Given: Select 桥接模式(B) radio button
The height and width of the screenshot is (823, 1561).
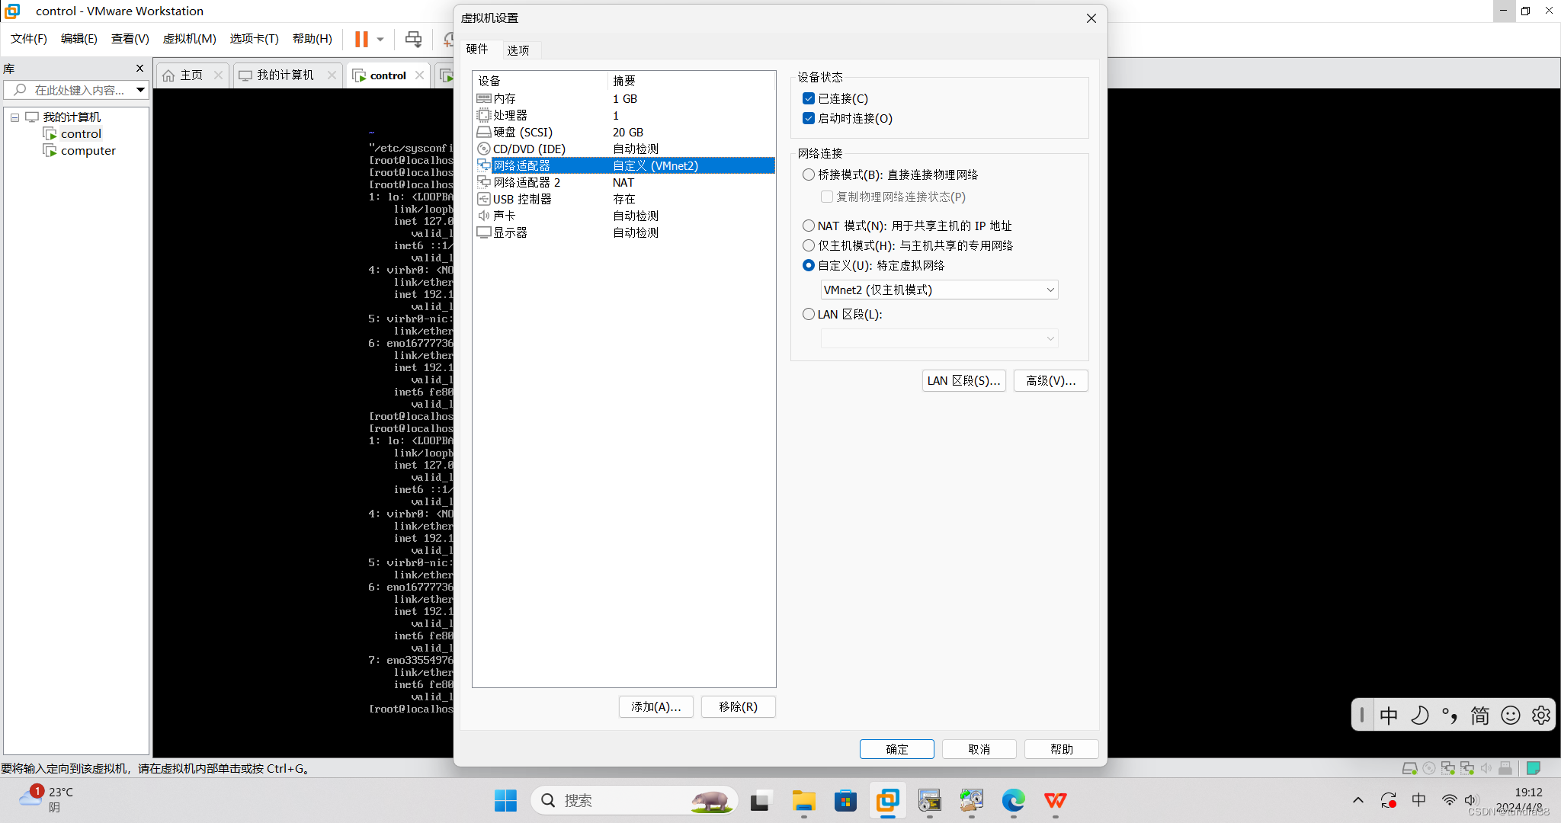Looking at the screenshot, I should tap(809, 175).
